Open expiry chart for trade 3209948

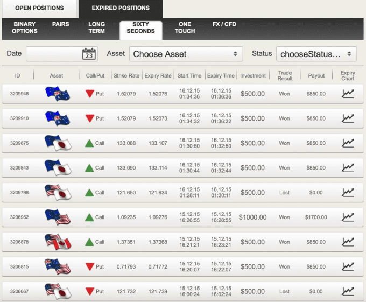(x=348, y=94)
